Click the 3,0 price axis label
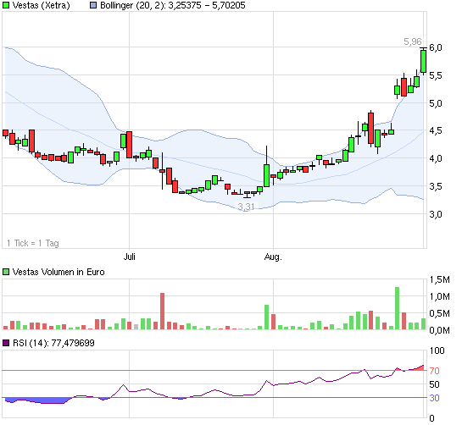 tap(436, 214)
